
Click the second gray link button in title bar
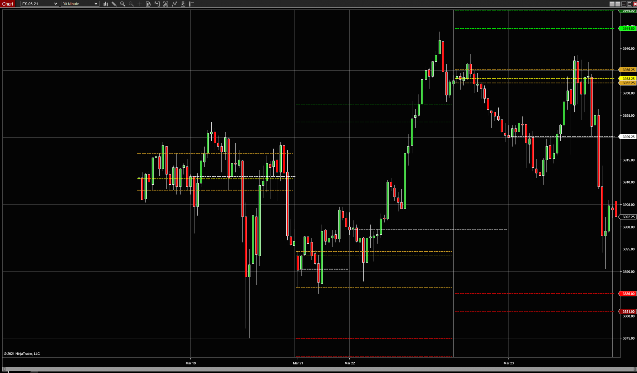pos(617,4)
